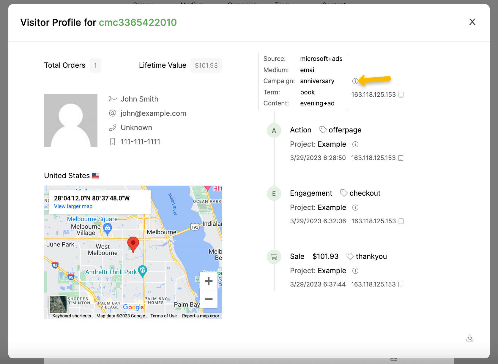Click the 'A' Action timeline marker

274,130
